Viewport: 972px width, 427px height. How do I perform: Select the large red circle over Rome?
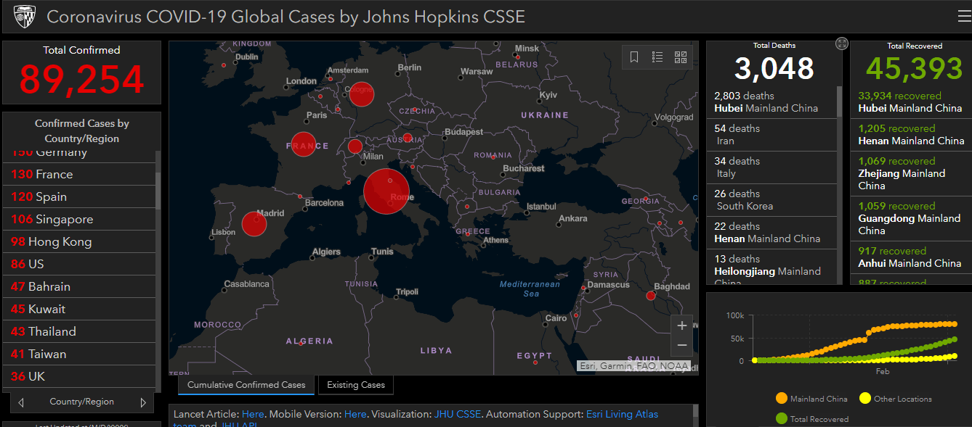tap(387, 191)
